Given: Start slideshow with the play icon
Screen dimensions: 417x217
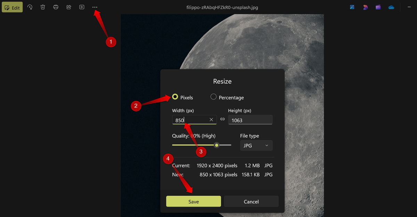Looking at the screenshot, I should click(82, 7).
